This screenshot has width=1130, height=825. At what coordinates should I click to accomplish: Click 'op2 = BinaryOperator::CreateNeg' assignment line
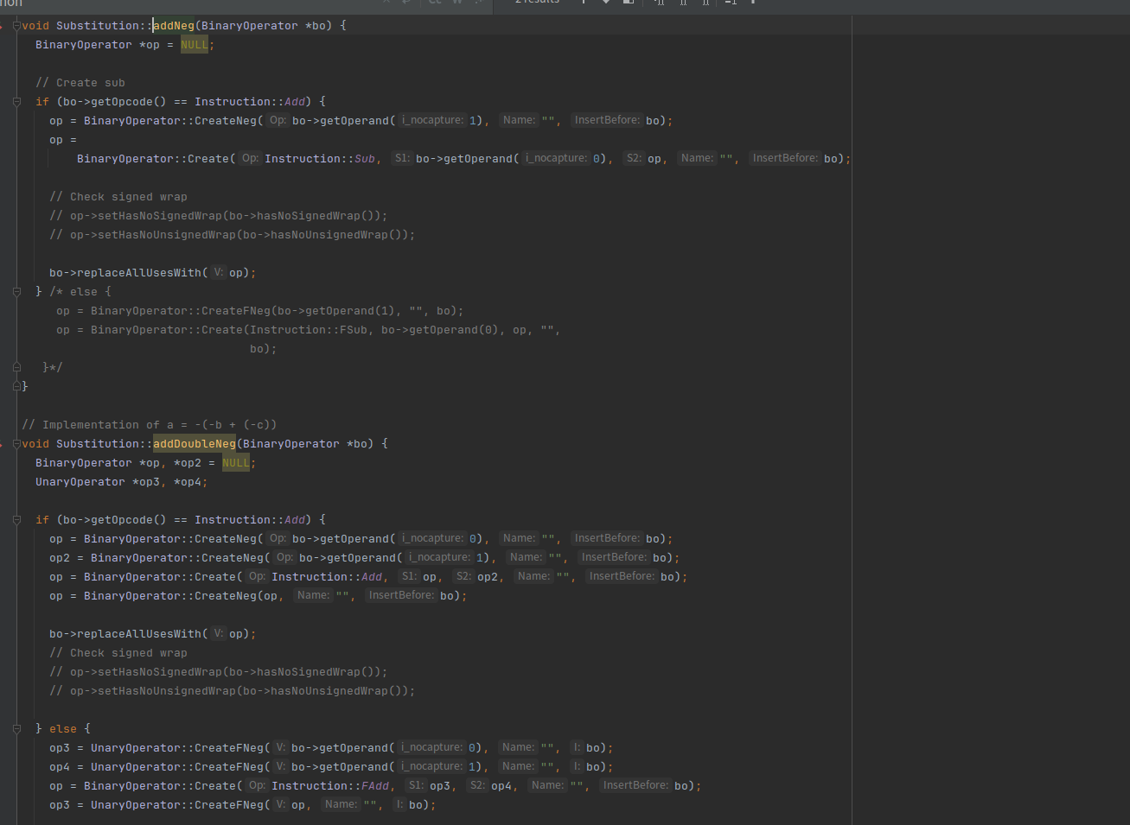click(x=364, y=558)
